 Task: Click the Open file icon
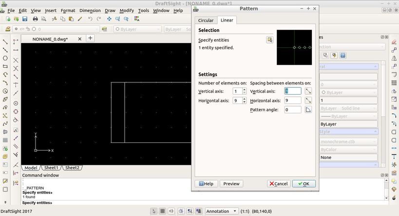16,19
